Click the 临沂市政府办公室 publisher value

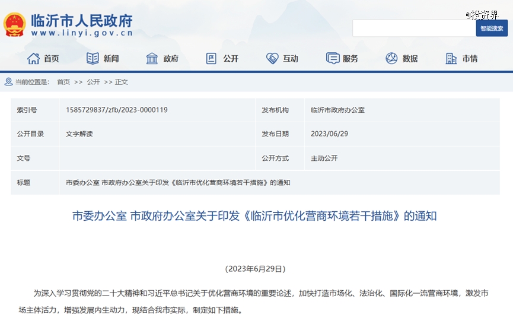337,110
